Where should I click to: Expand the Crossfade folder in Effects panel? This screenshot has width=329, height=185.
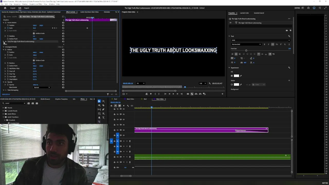pos(5,120)
